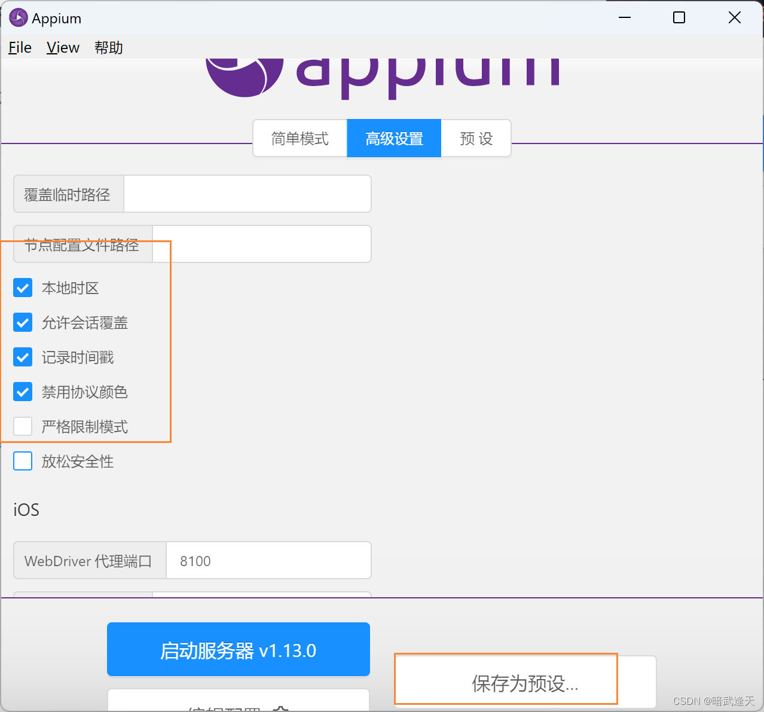Uncheck the 本地时区 checkbox
764x712 pixels.
pyautogui.click(x=23, y=288)
